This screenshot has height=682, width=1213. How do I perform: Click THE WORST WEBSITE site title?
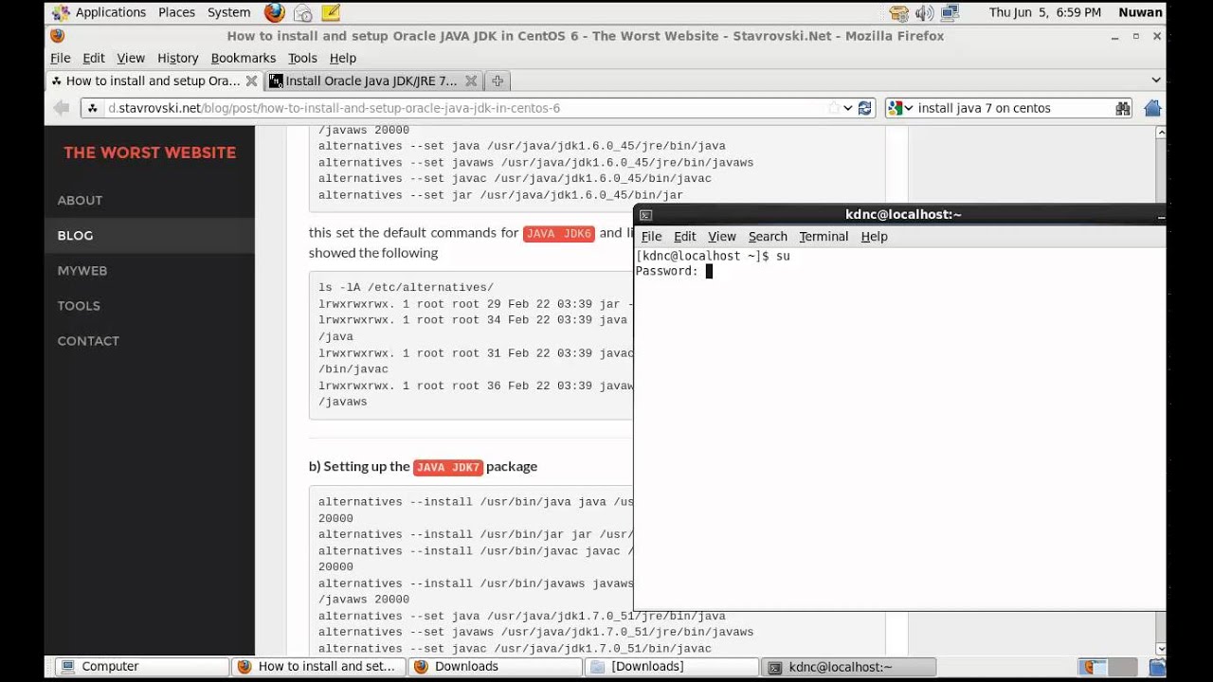[x=150, y=153]
